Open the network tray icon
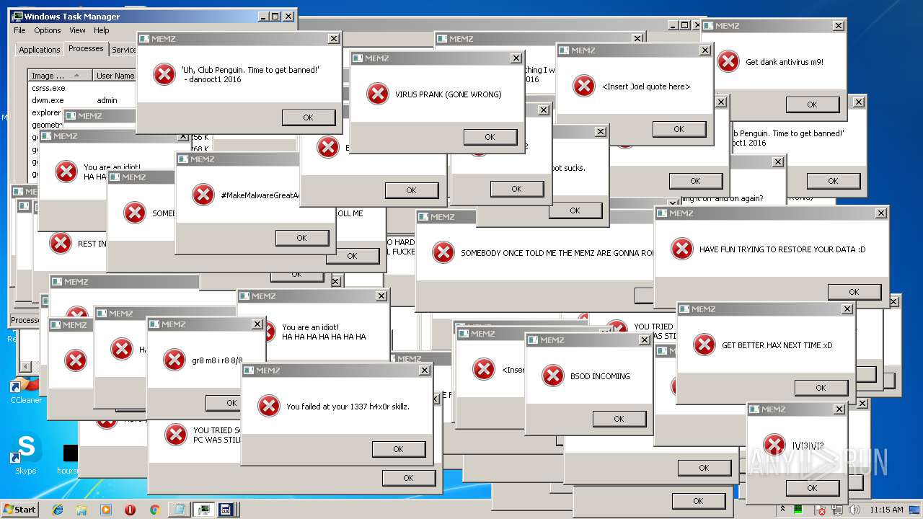This screenshot has height=519, width=923. (x=838, y=510)
